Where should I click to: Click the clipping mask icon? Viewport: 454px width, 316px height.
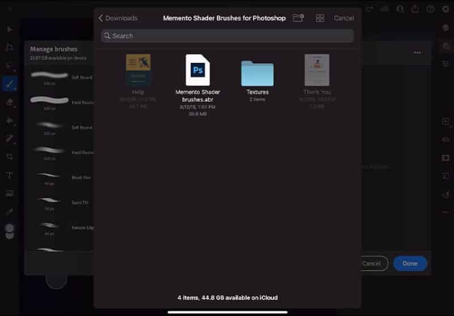pyautogui.click(x=445, y=176)
